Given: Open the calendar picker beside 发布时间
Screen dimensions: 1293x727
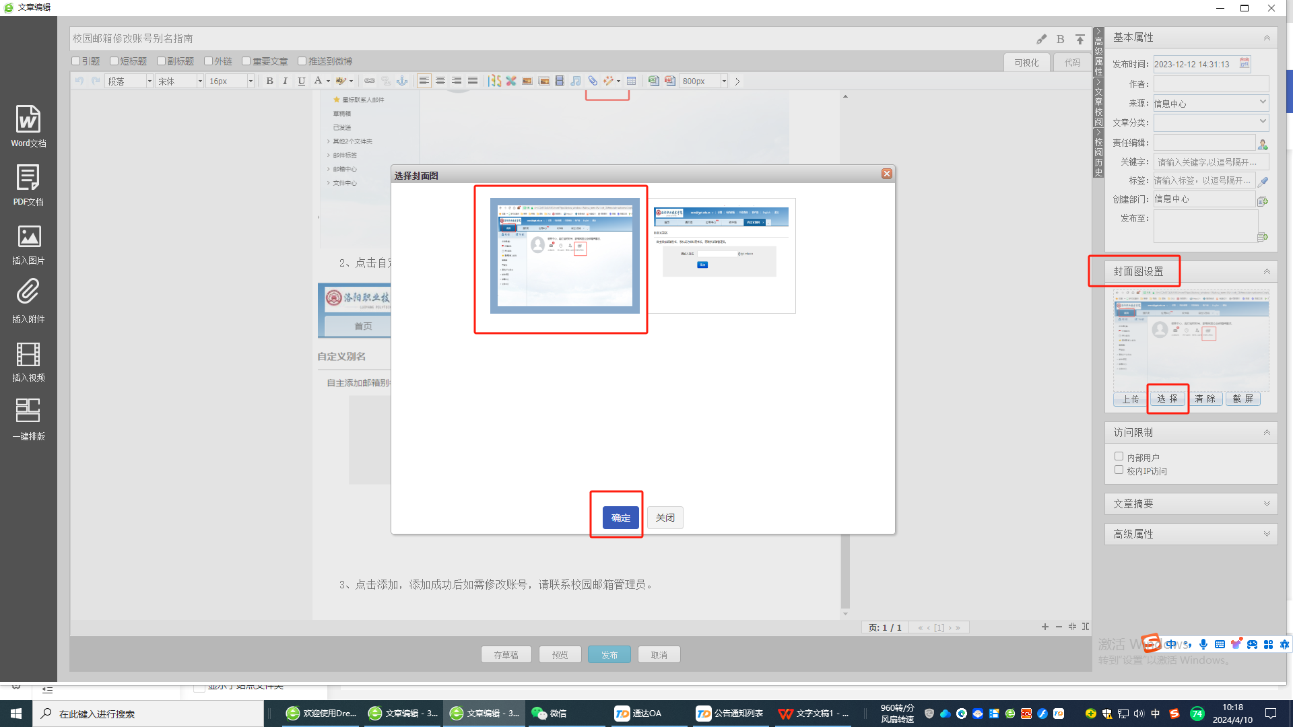Looking at the screenshot, I should [x=1245, y=64].
